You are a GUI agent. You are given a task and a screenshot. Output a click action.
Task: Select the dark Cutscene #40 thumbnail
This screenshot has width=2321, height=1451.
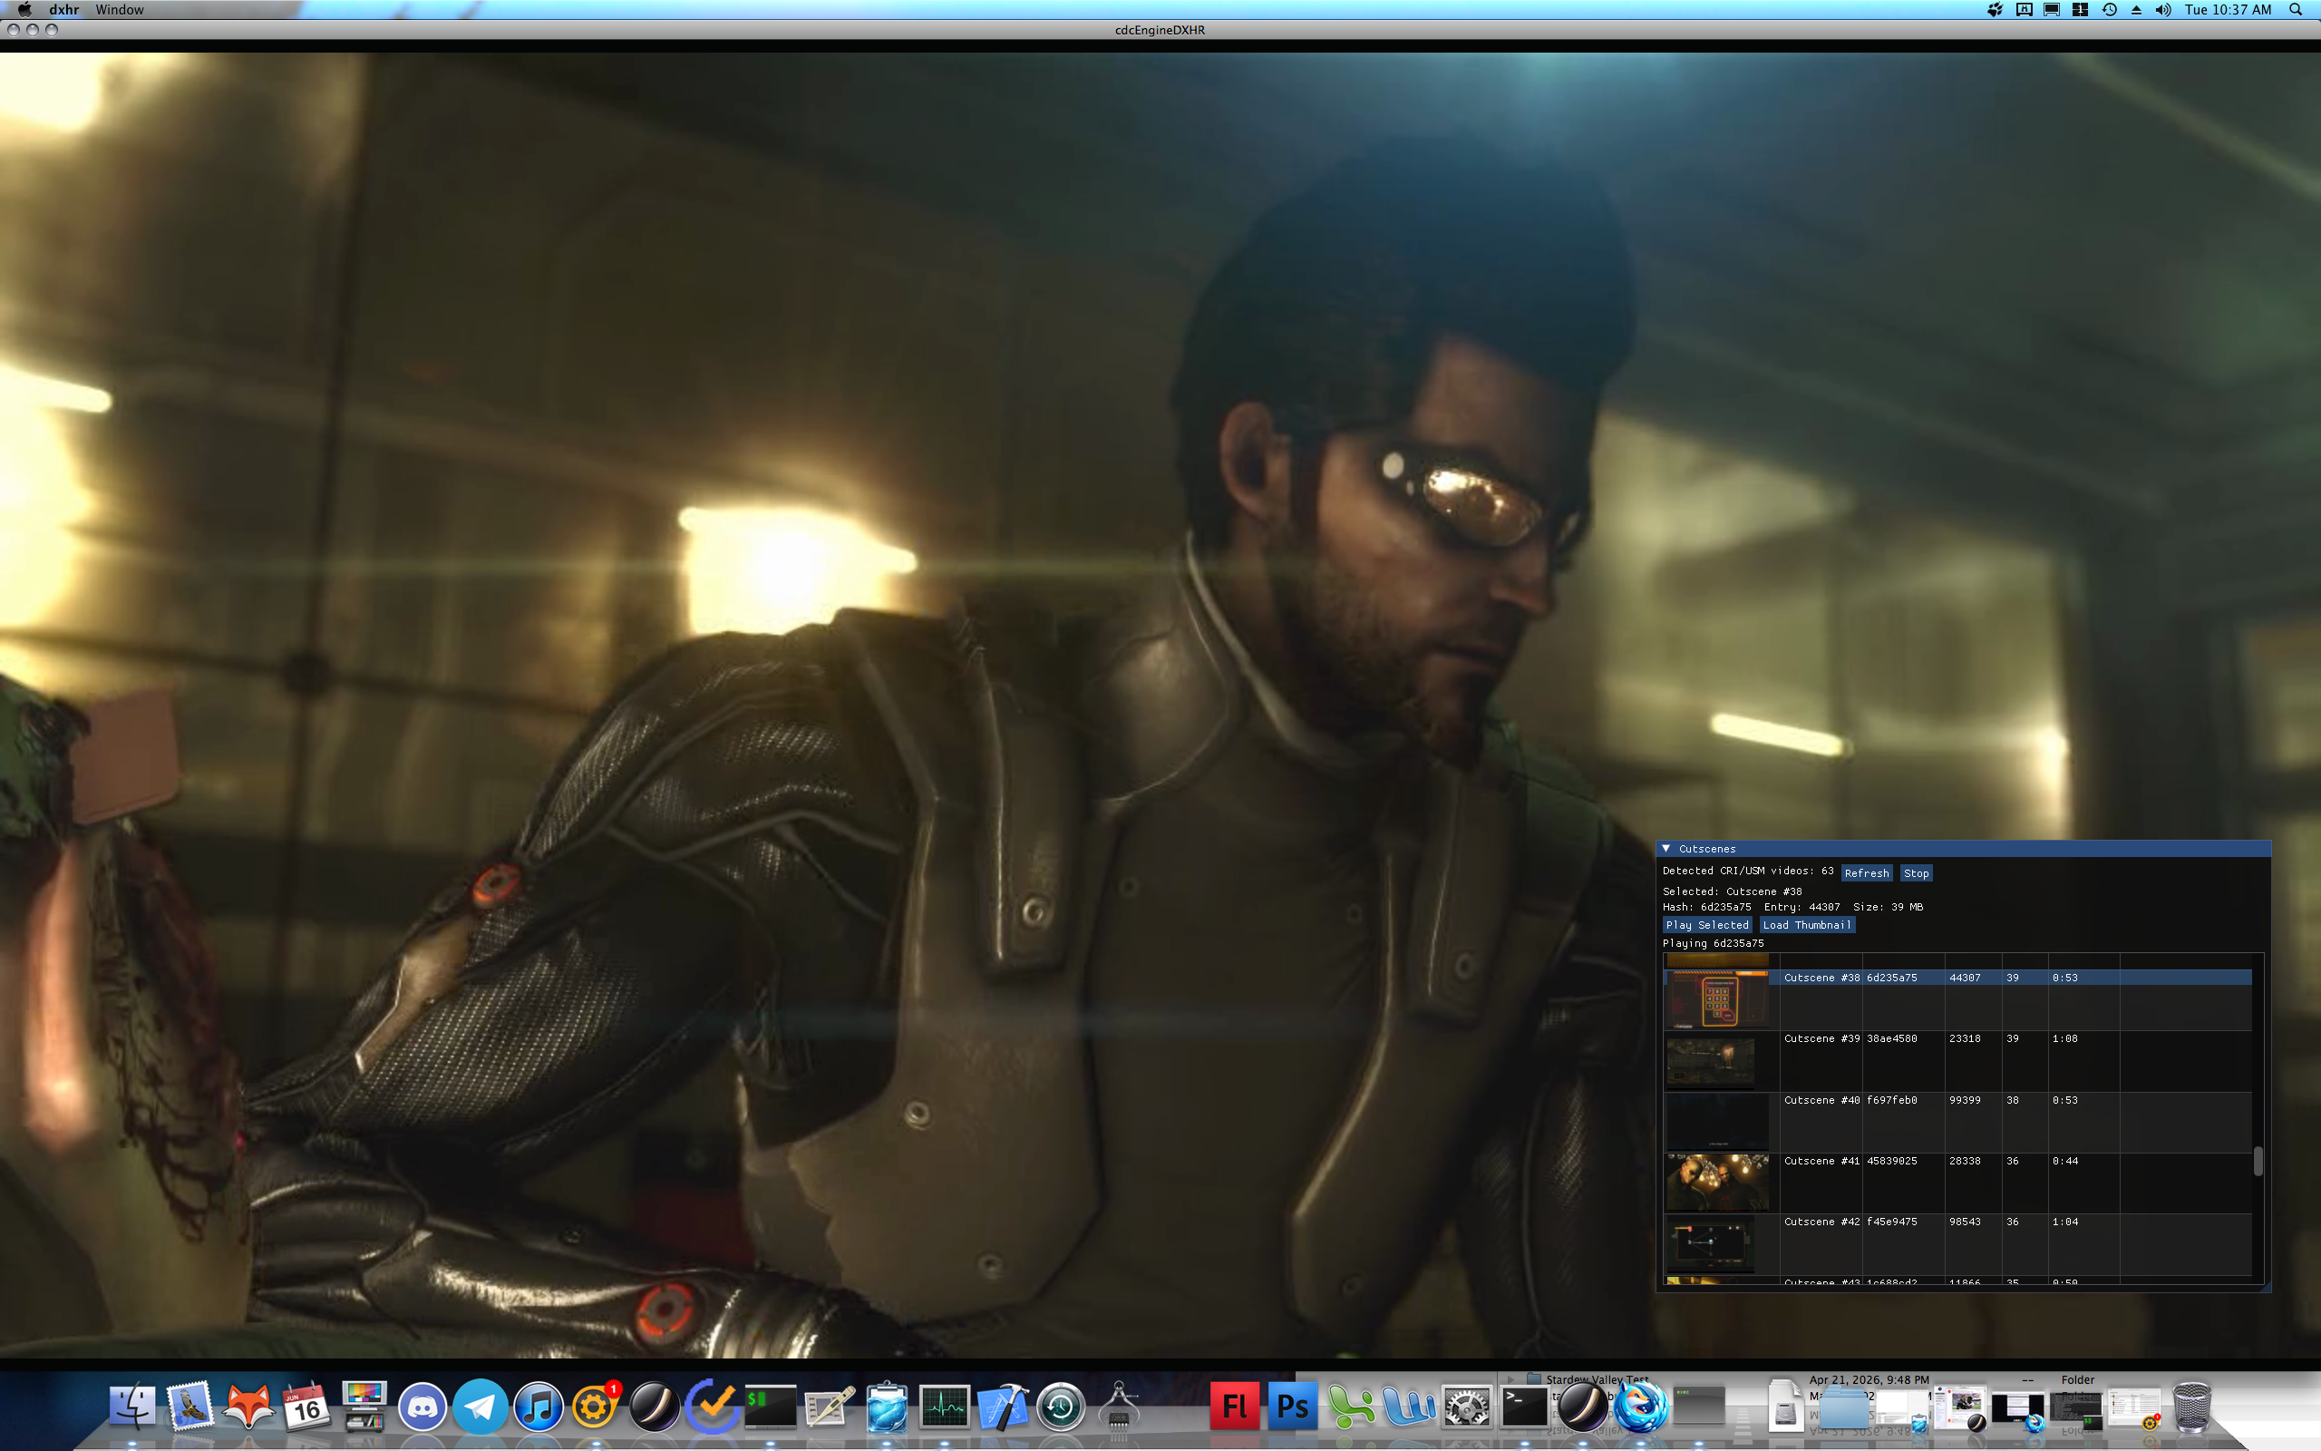1718,1122
